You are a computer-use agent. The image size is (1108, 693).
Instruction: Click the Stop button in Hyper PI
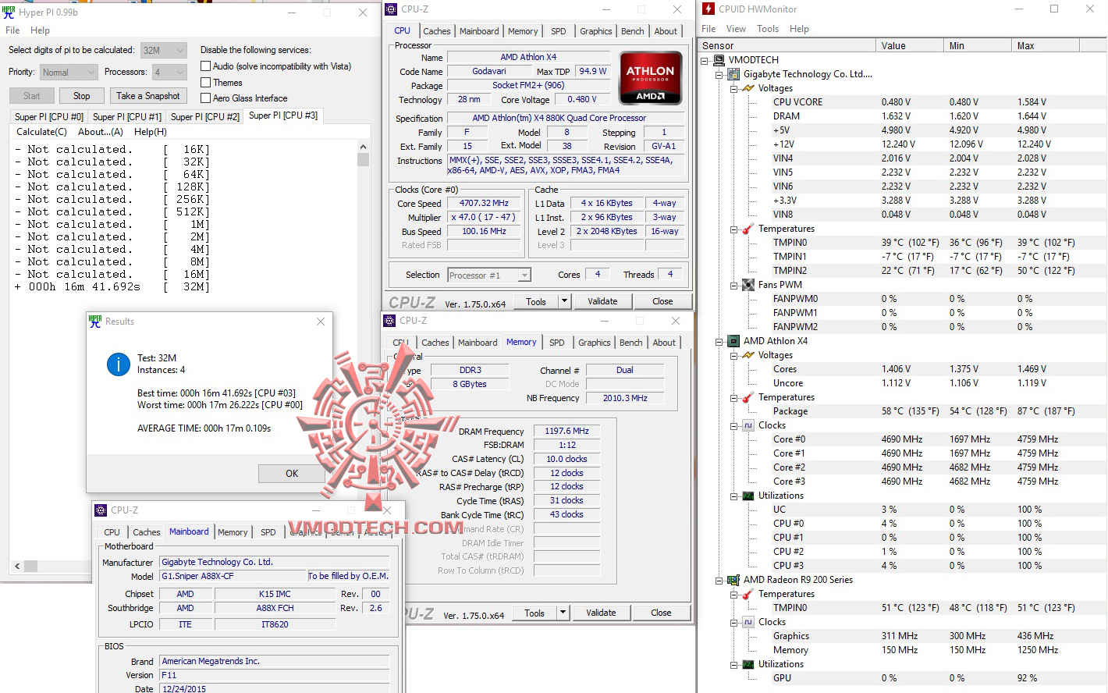82,96
